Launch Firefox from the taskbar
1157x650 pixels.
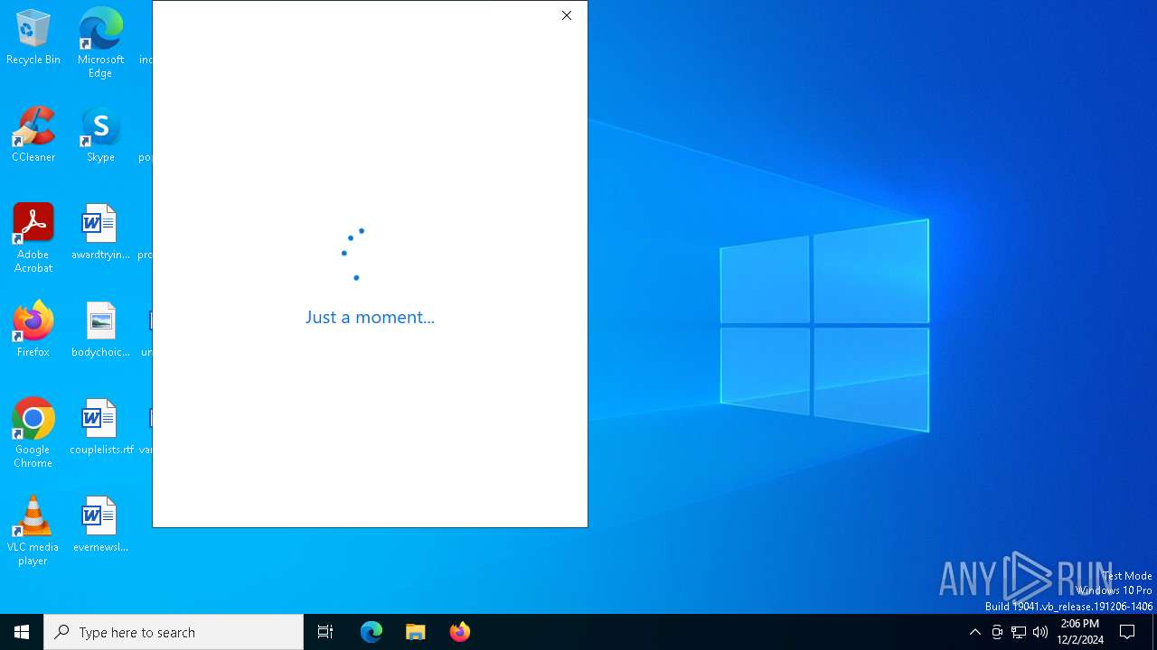(460, 632)
